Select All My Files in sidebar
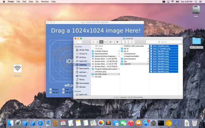Viewport: 205px width, 128px height. pyautogui.click(x=82, y=50)
